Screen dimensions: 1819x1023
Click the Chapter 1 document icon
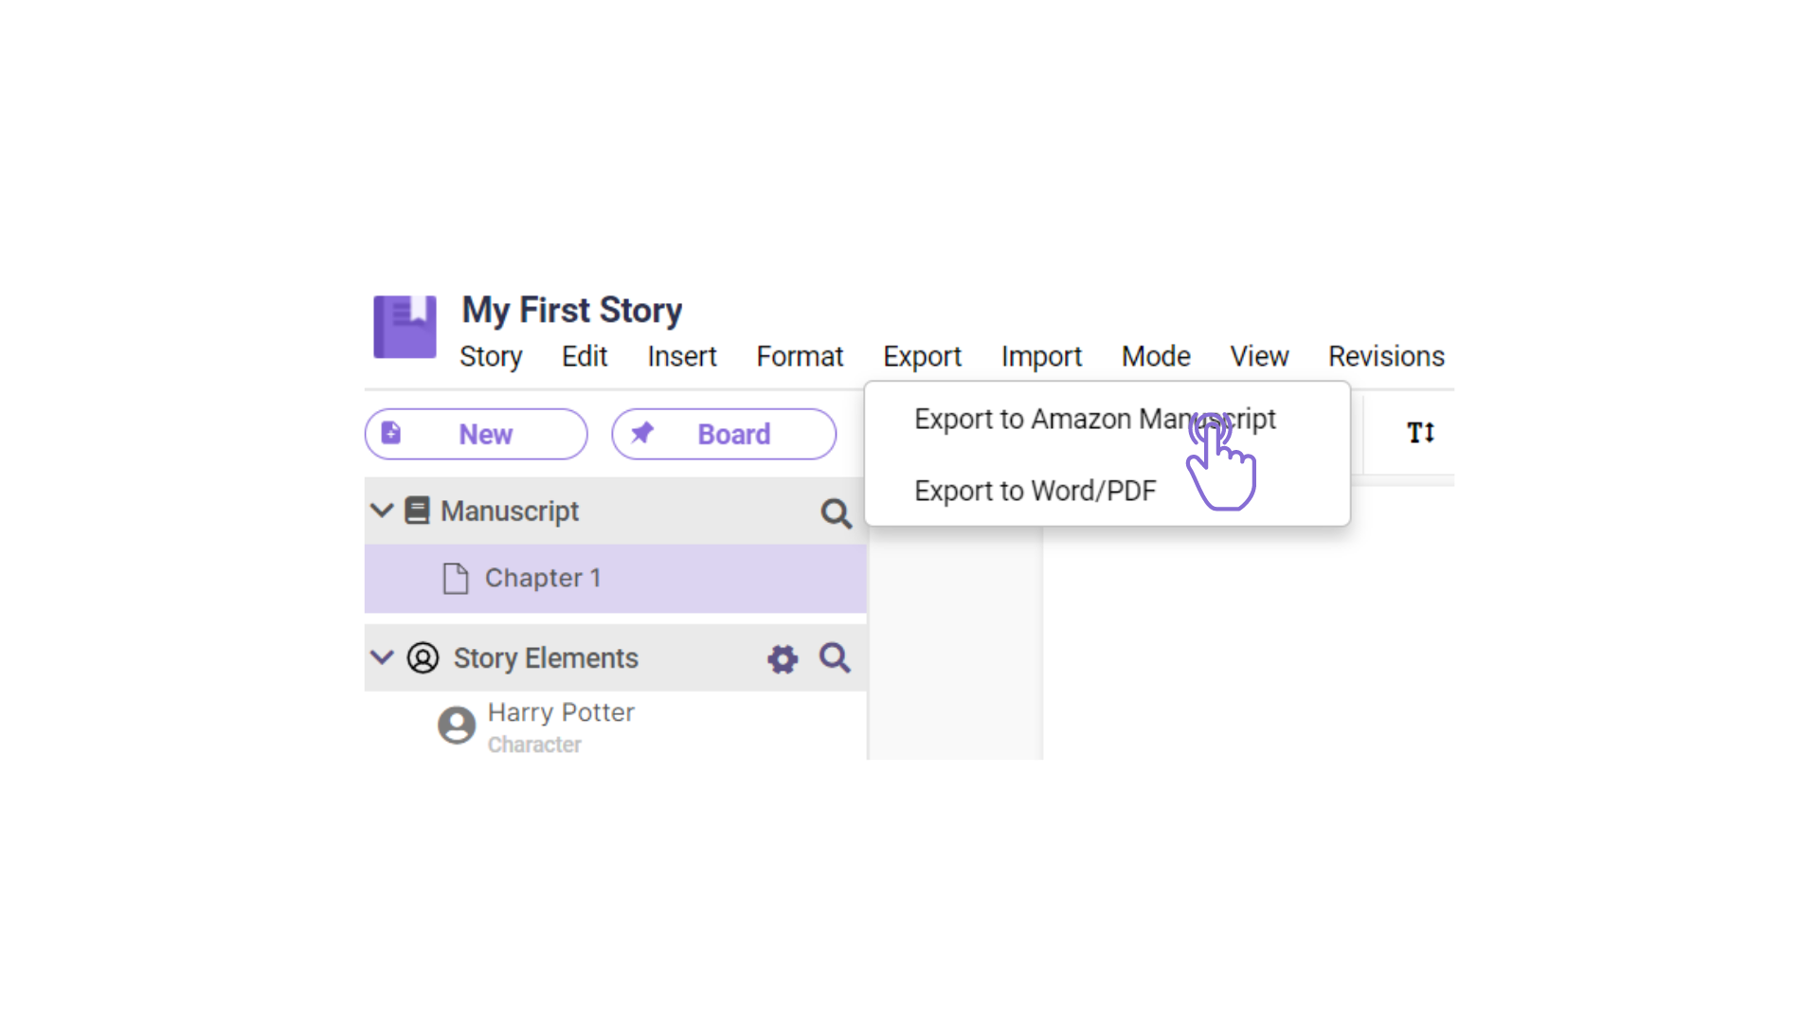click(x=456, y=578)
